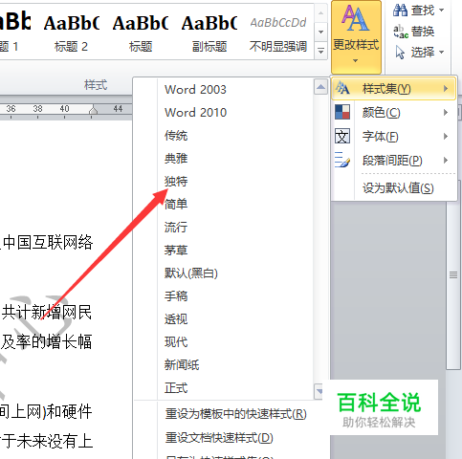Apply the 标题 style from gallery
This screenshot has width=462, height=459.
[141, 32]
